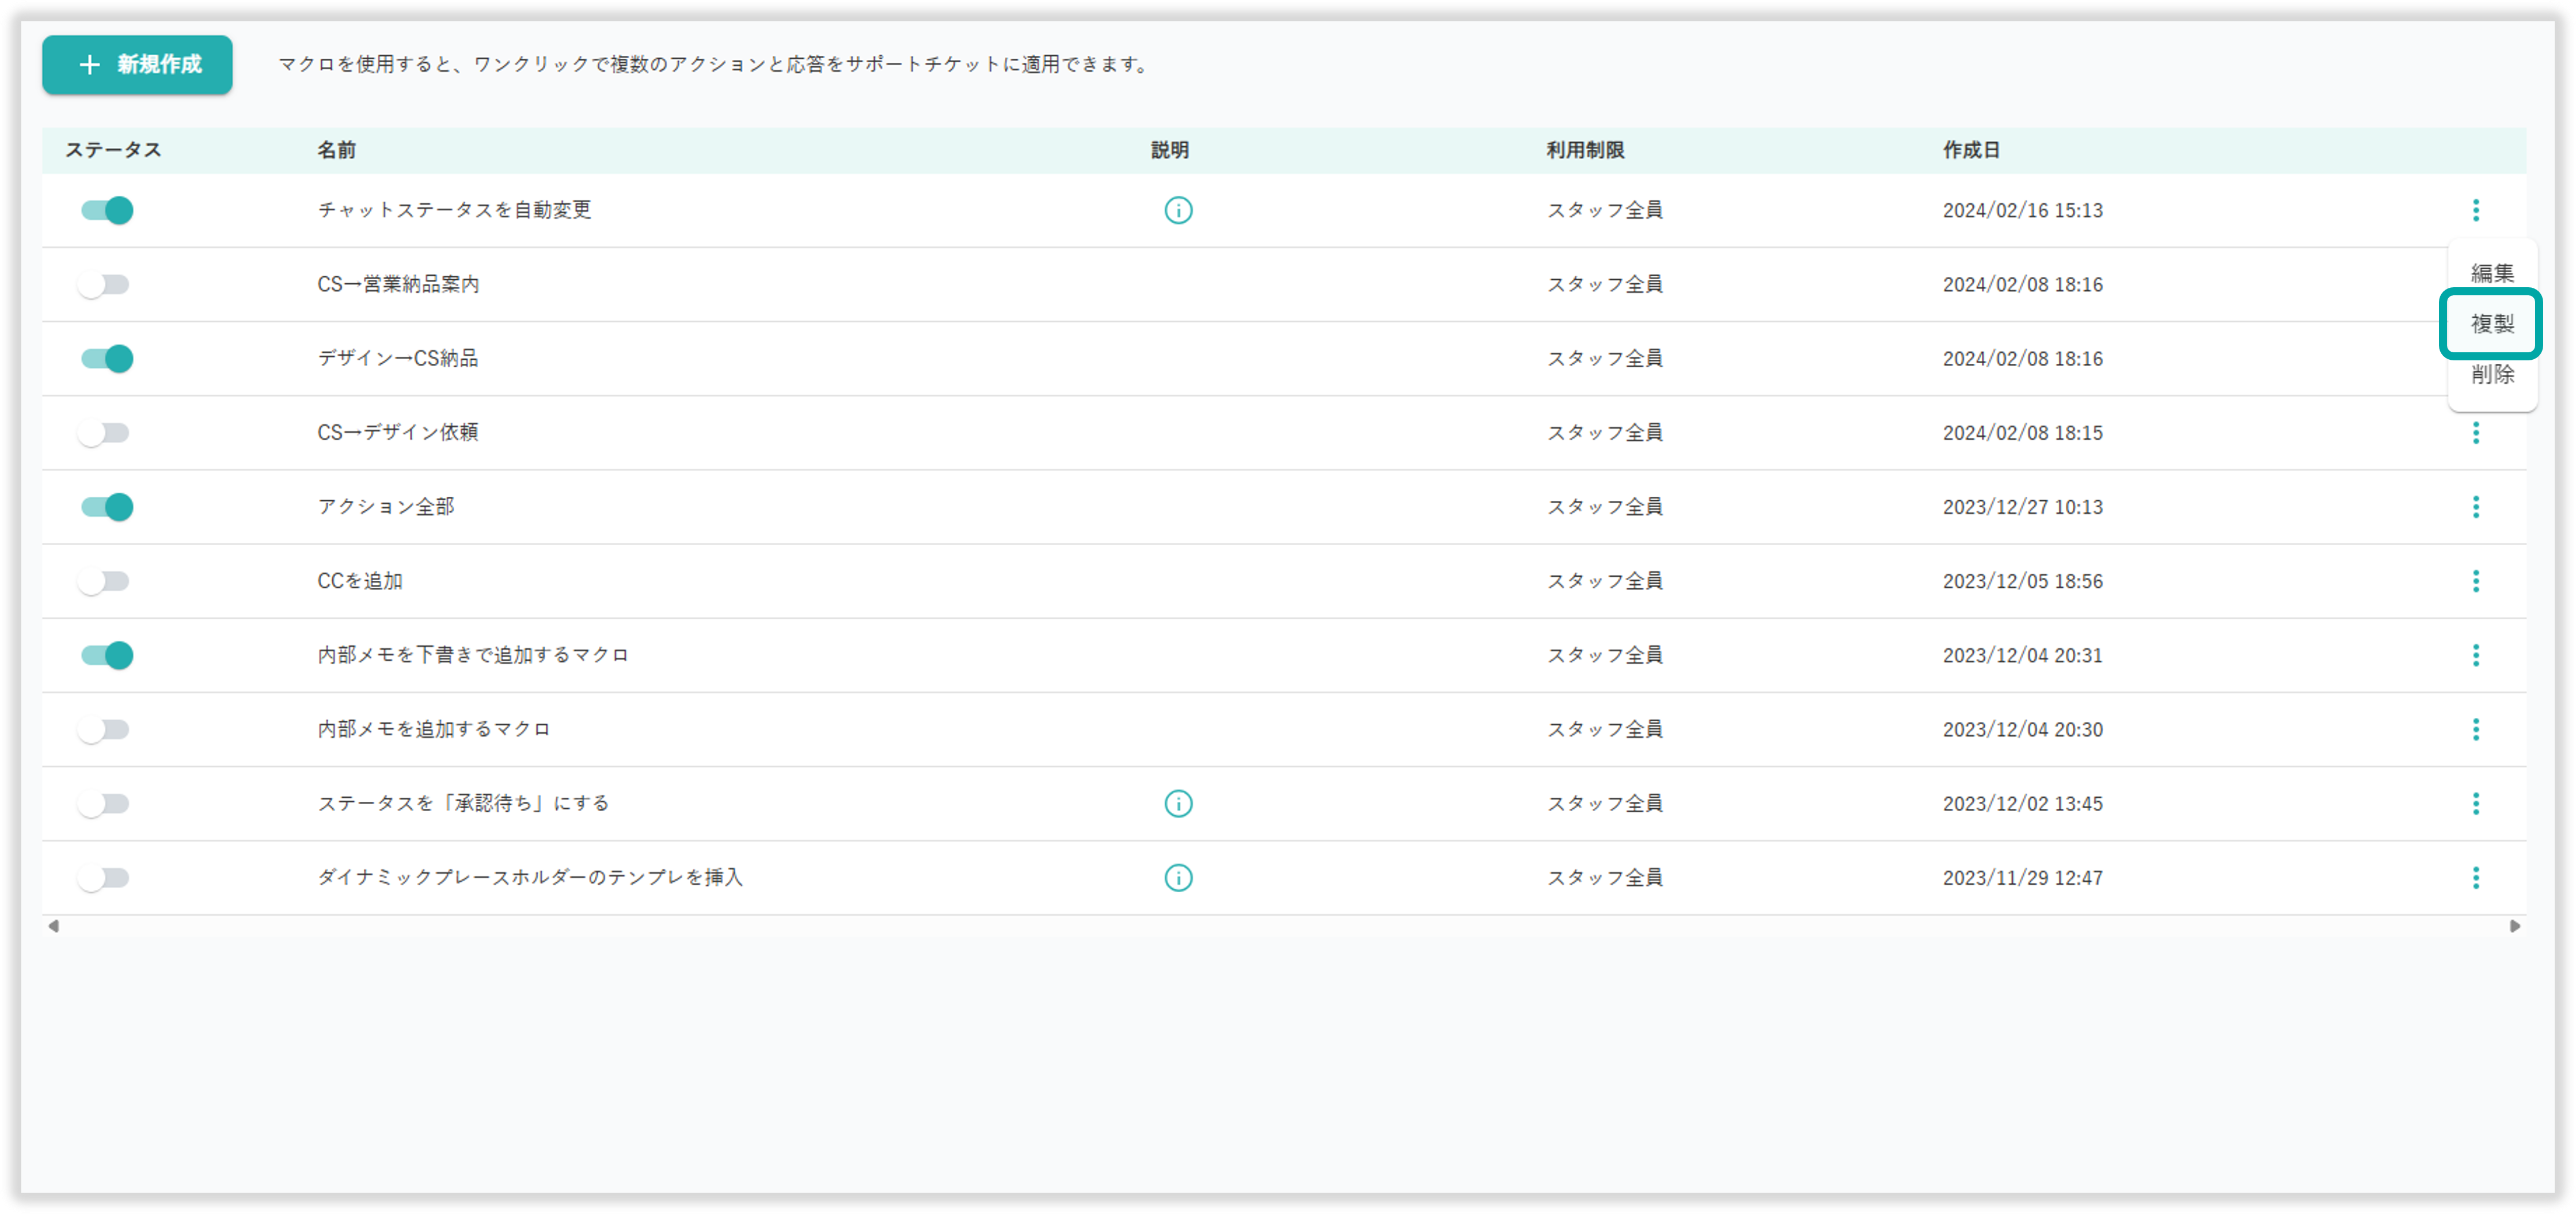2576x1214 pixels.
Task: Click info icon for ステータスを「承認待ち」にする
Action: (1178, 803)
